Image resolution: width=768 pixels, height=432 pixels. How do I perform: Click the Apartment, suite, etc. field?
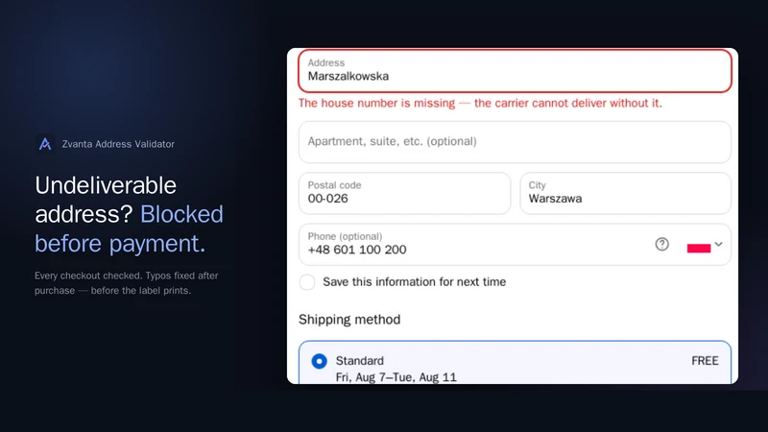tap(515, 142)
